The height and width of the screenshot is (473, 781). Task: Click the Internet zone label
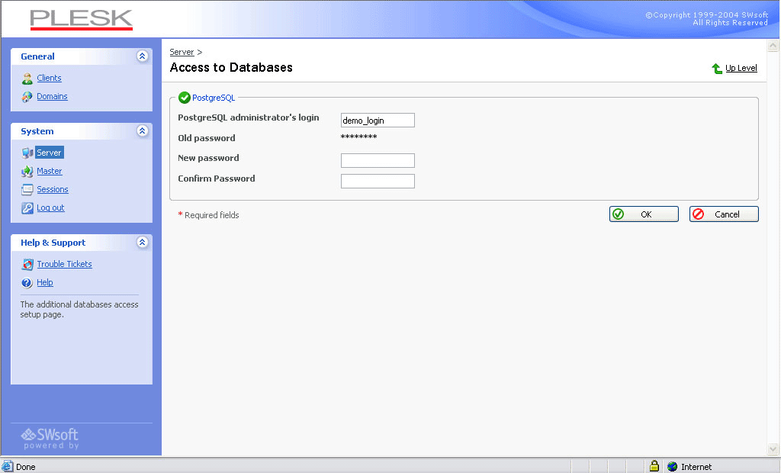click(696, 467)
